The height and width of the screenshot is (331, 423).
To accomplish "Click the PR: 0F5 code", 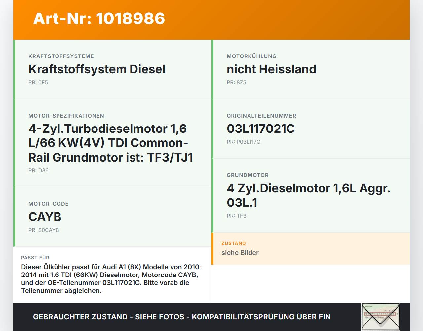I will pos(38,82).
